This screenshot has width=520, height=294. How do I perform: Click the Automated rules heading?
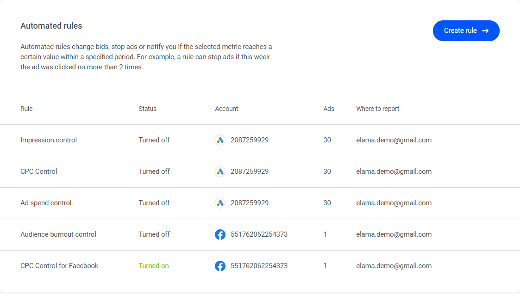(x=51, y=26)
